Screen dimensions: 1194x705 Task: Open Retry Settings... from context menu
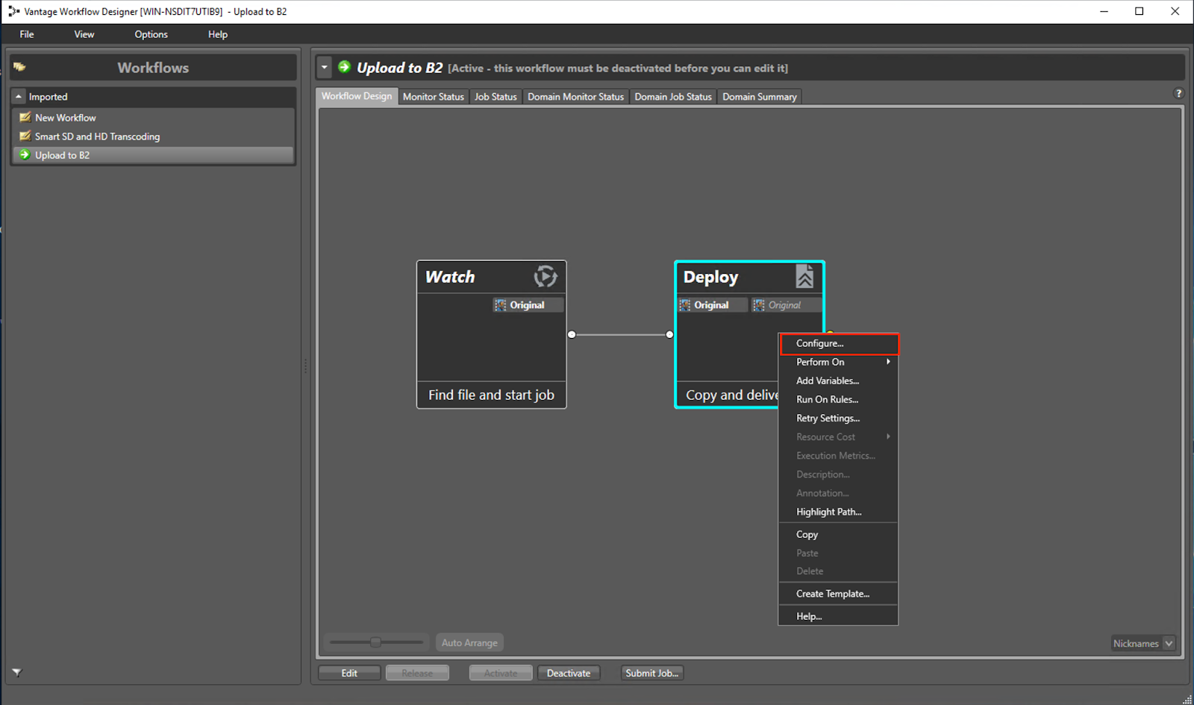coord(838,418)
